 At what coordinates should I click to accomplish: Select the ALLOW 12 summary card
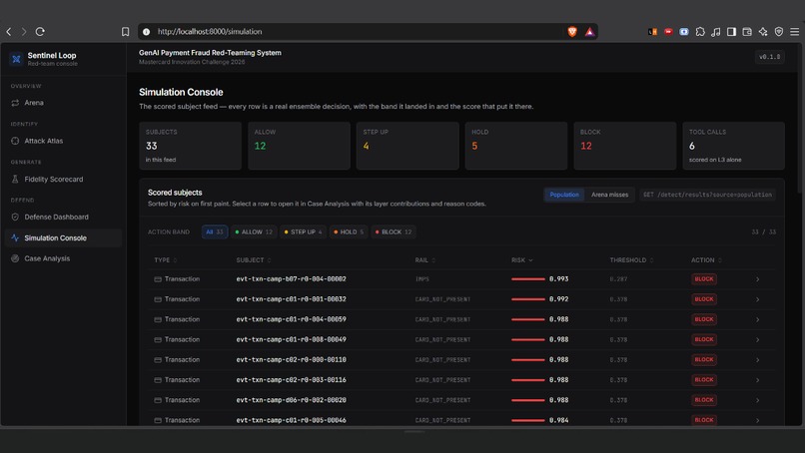[299, 146]
